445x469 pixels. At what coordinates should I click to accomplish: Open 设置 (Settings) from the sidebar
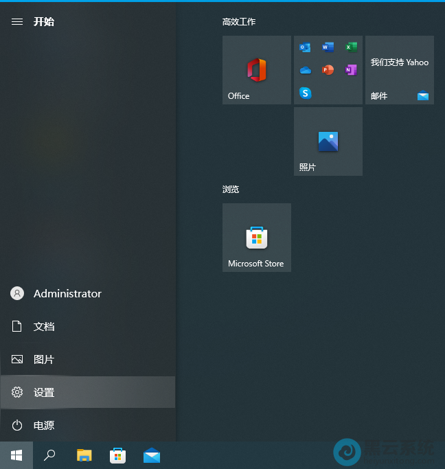tap(43, 393)
